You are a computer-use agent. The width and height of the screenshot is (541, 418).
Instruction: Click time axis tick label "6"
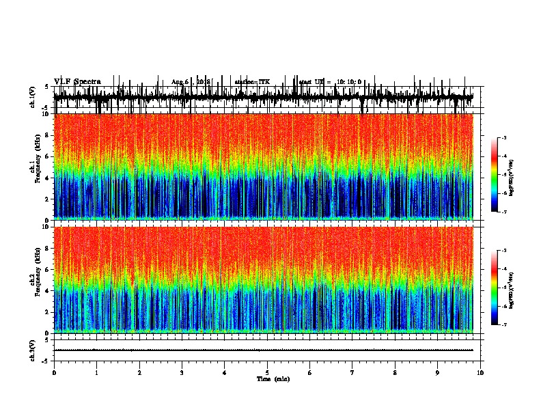click(309, 373)
